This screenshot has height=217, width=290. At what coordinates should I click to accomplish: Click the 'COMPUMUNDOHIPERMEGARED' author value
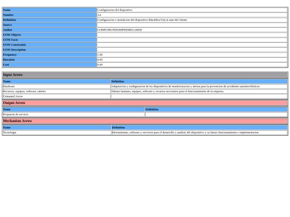click(x=120, y=30)
